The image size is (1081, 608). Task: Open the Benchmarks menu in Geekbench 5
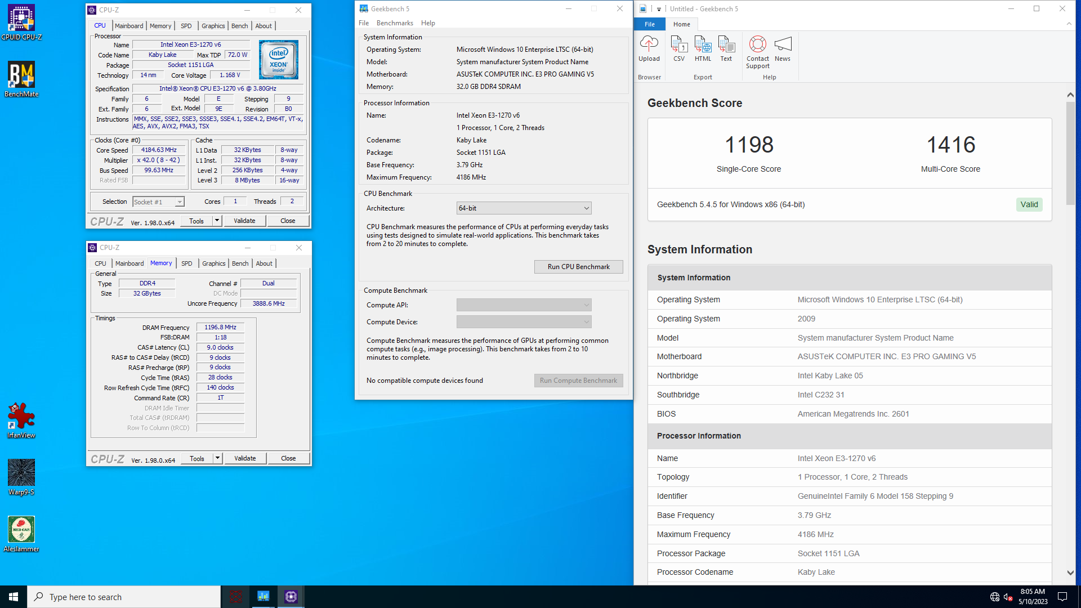coord(395,23)
